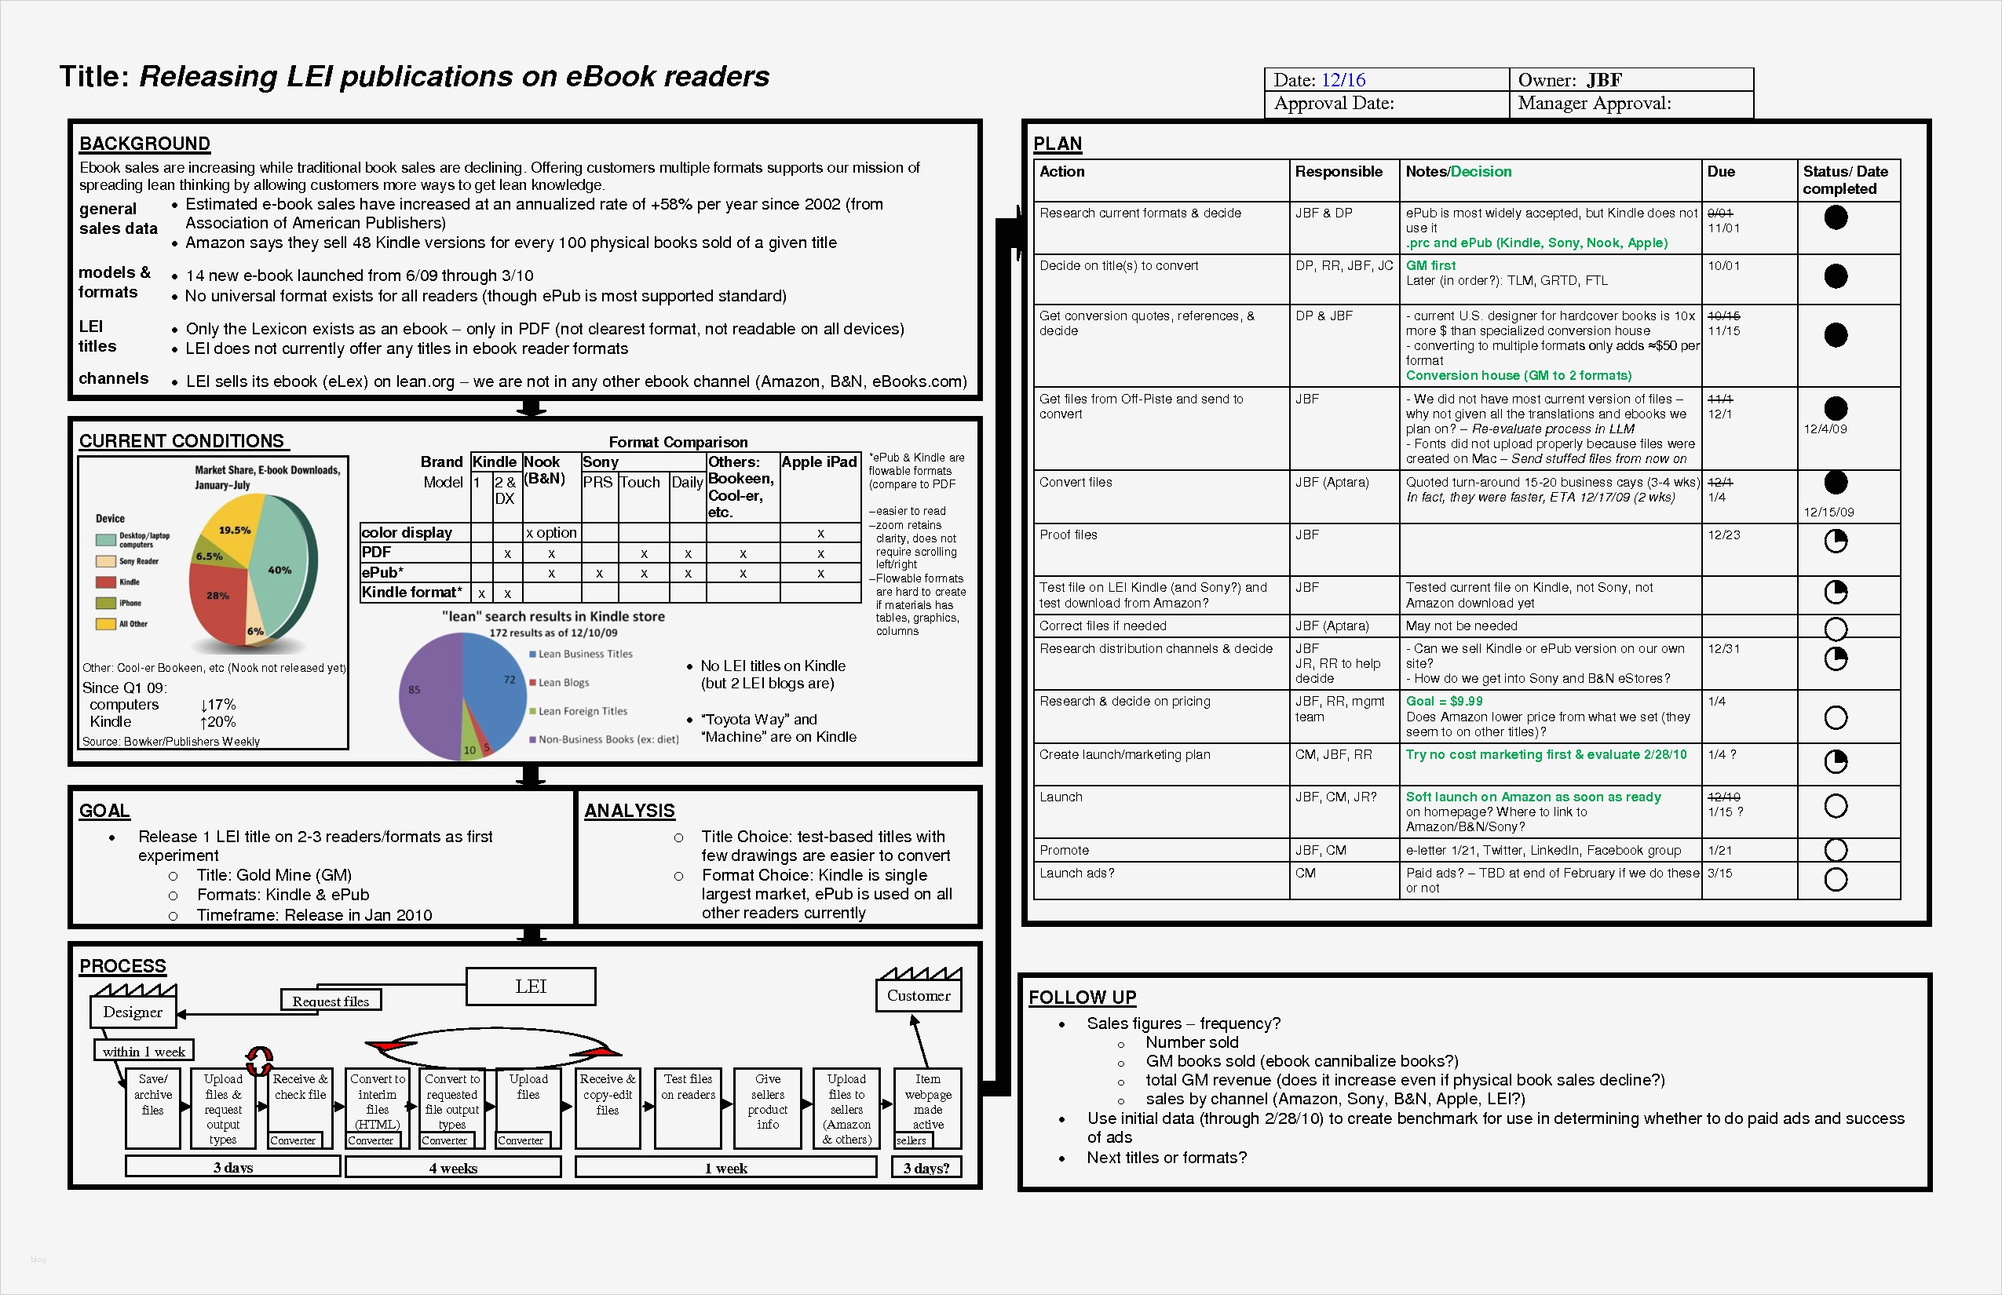Click partially filled status circle for Proof files
This screenshot has width=2002, height=1295.
(x=1836, y=541)
